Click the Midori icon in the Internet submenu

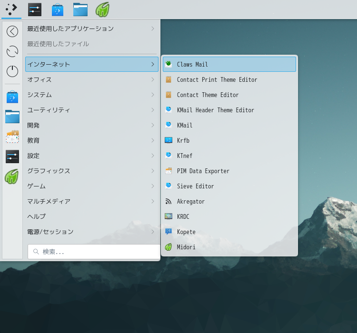click(169, 247)
